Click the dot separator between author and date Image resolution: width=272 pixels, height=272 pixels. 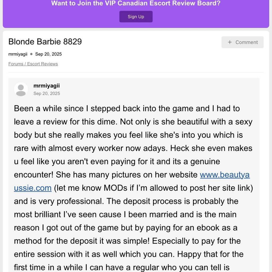[31, 54]
